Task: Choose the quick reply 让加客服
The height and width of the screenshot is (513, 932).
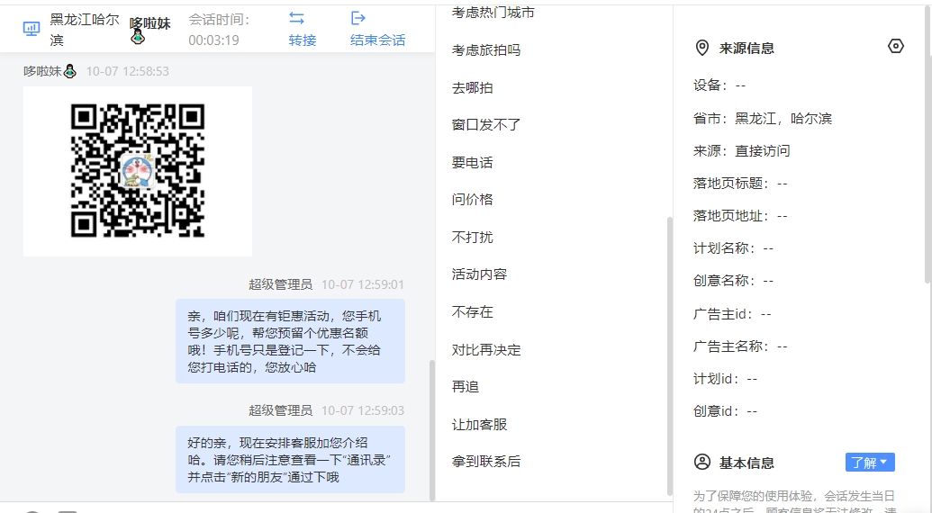Action: (479, 425)
